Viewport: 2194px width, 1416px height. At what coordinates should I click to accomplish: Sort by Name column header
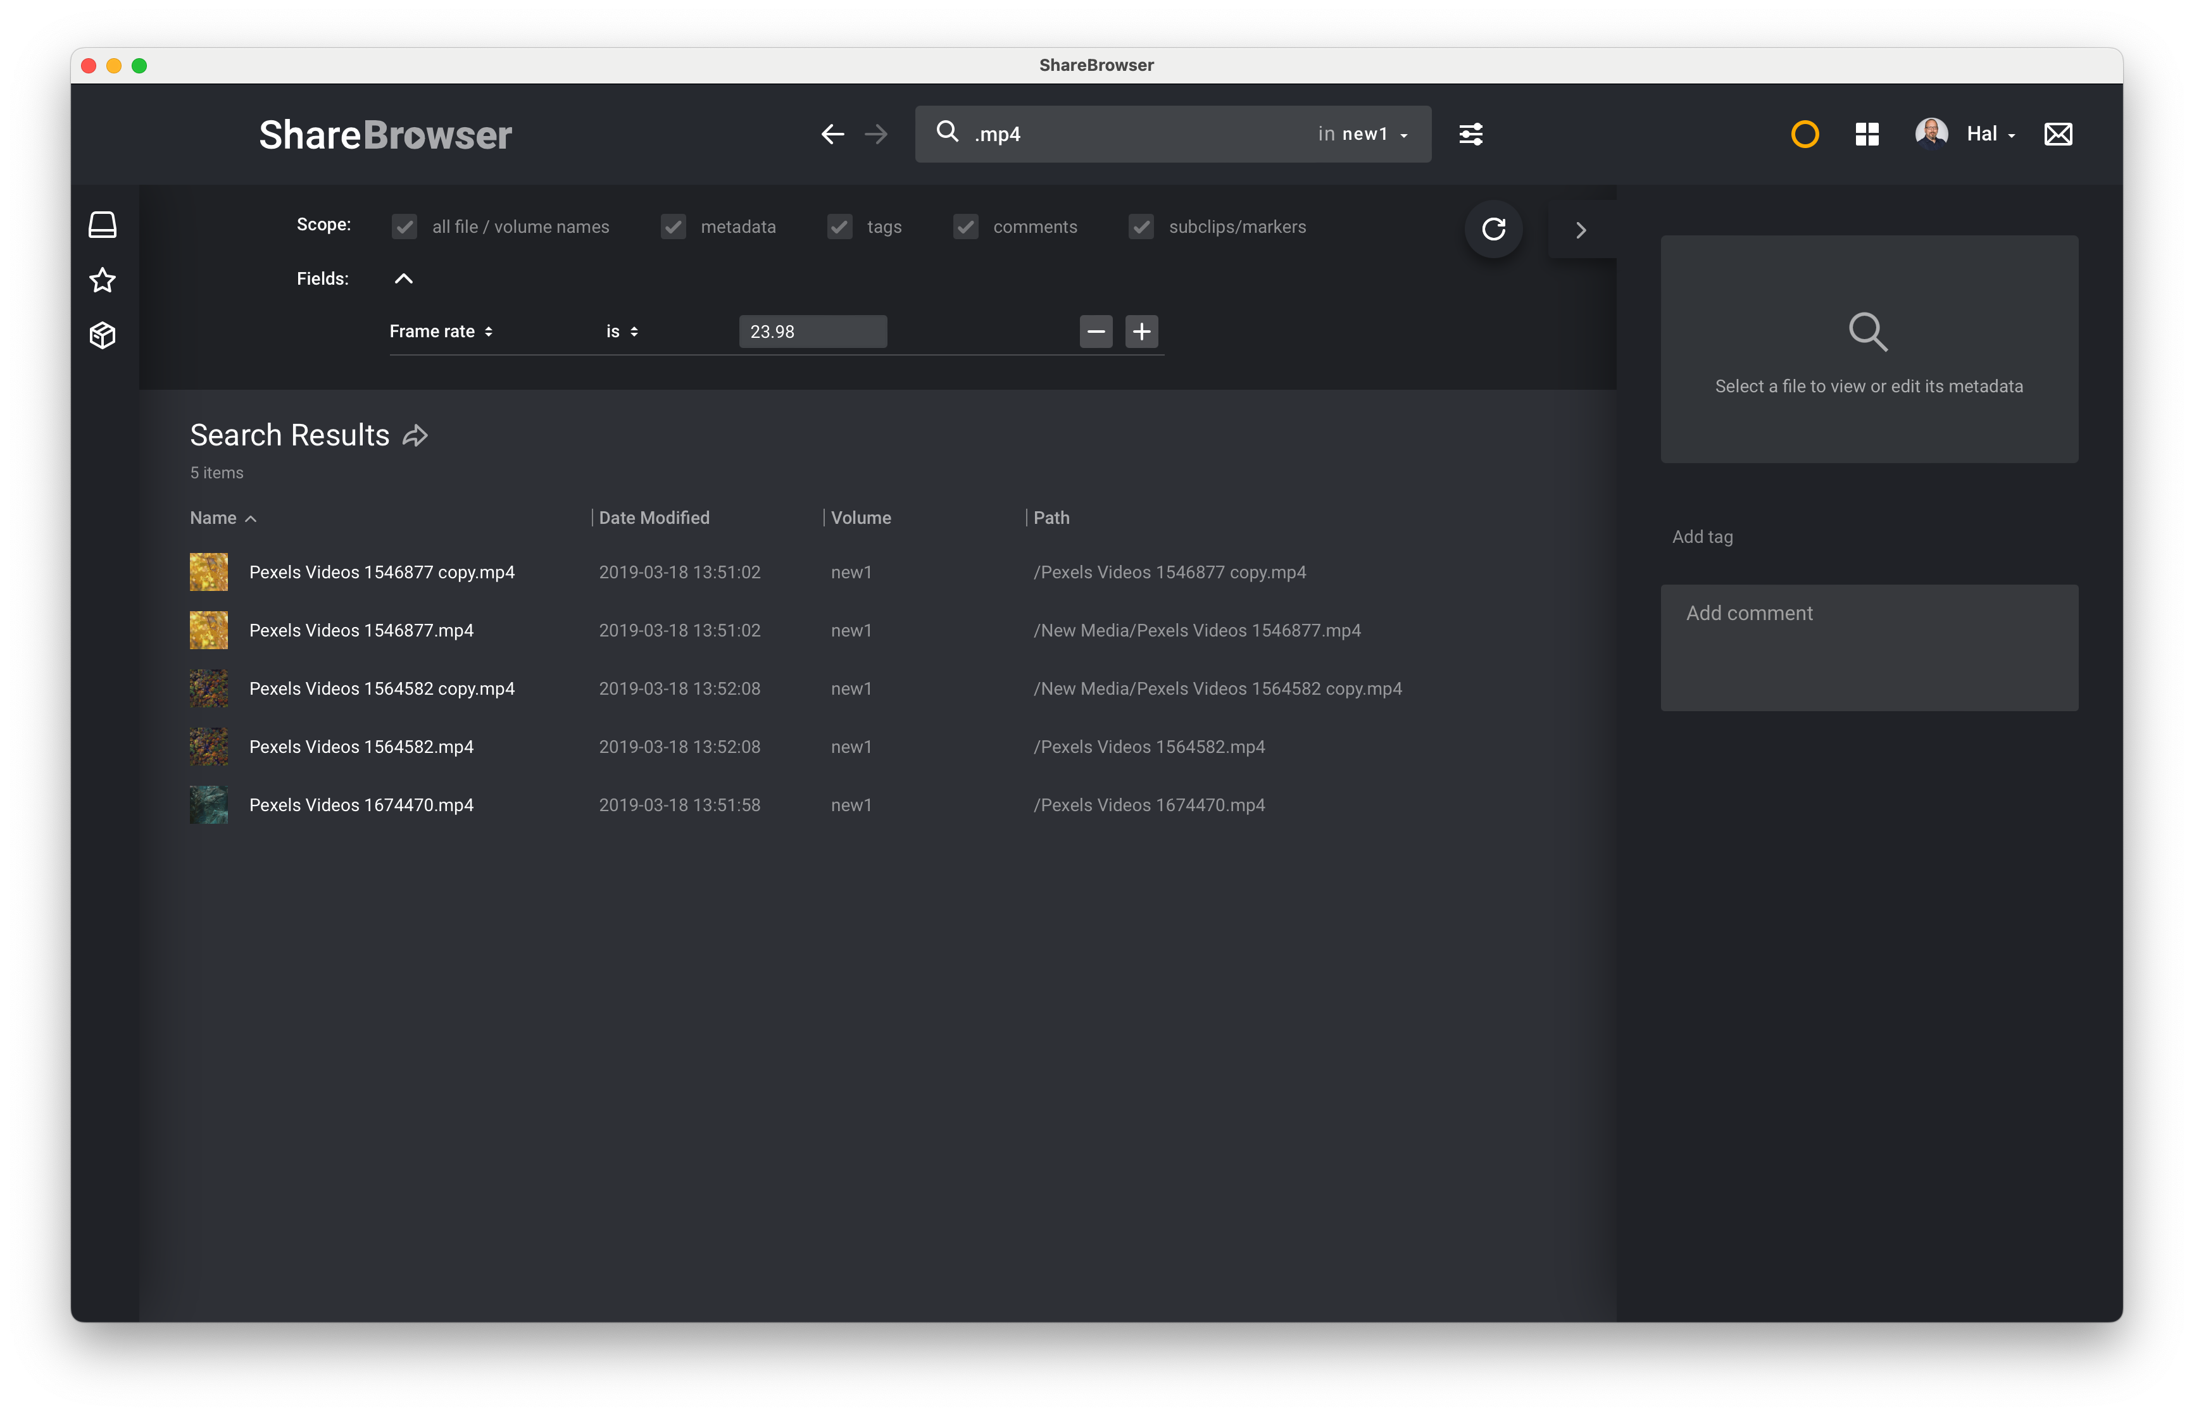(223, 519)
